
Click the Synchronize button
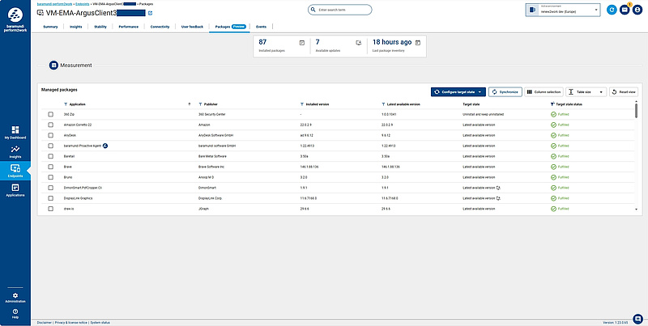[505, 92]
